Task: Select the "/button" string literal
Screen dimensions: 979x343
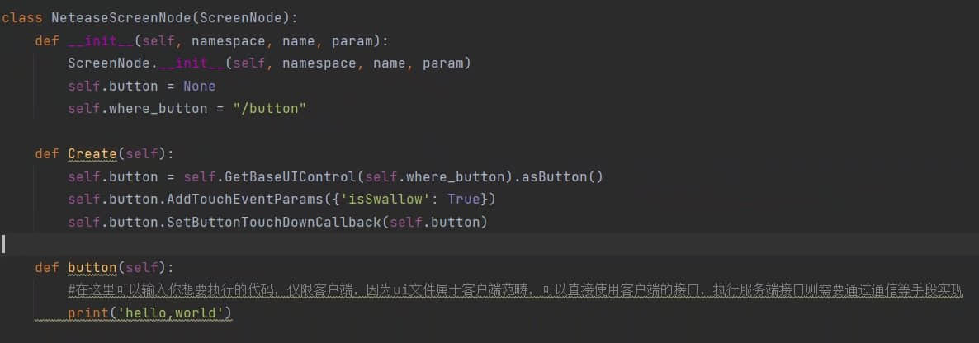Action: (270, 109)
